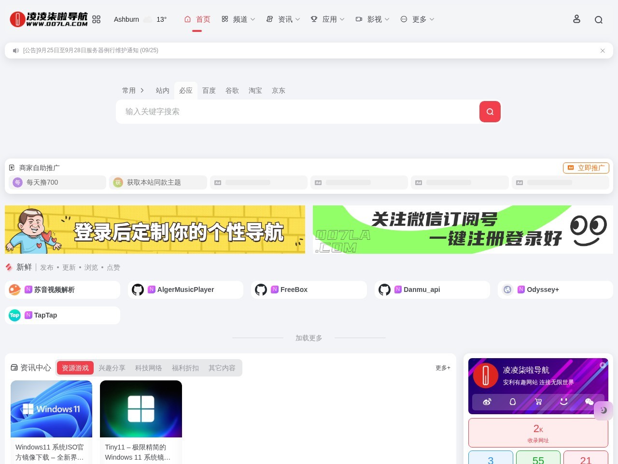
Task: Go to 首页 home menu
Action: pos(197,19)
